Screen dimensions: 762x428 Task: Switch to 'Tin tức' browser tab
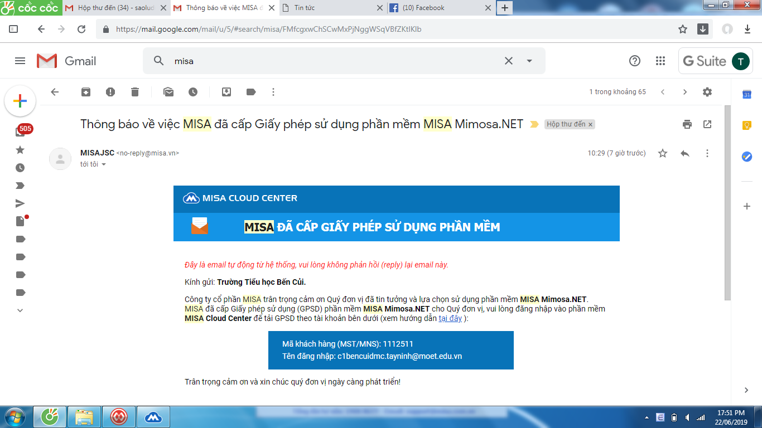tap(332, 8)
